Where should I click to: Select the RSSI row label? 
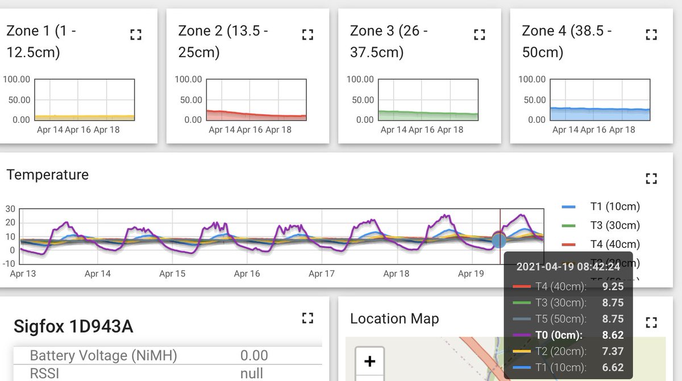(x=44, y=373)
